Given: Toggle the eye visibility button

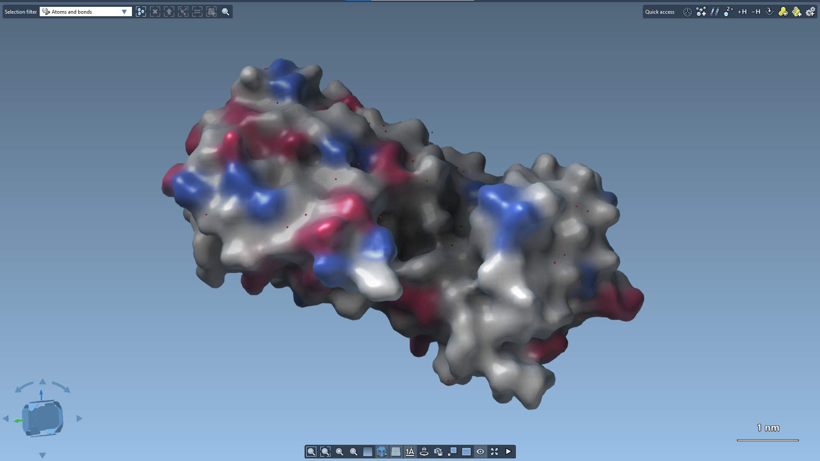Looking at the screenshot, I should [x=480, y=452].
